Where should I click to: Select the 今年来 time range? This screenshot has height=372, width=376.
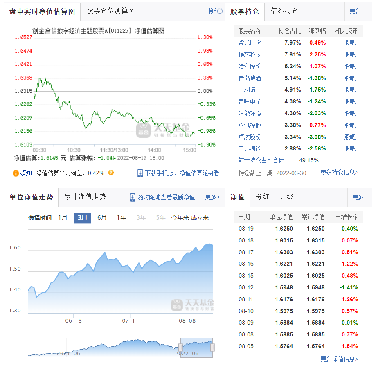(x=180, y=218)
